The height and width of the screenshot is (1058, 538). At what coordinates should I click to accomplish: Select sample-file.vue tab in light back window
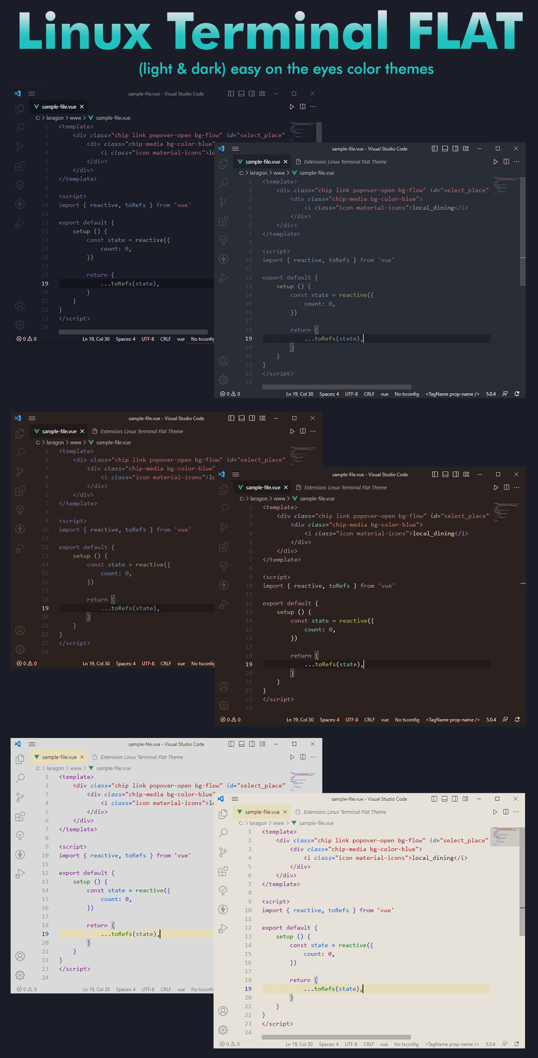(x=59, y=757)
